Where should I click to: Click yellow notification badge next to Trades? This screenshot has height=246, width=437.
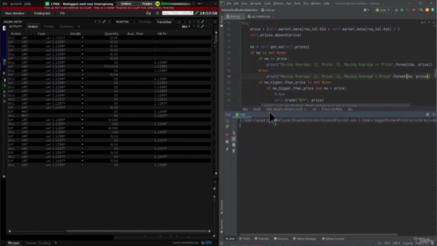(158, 4)
